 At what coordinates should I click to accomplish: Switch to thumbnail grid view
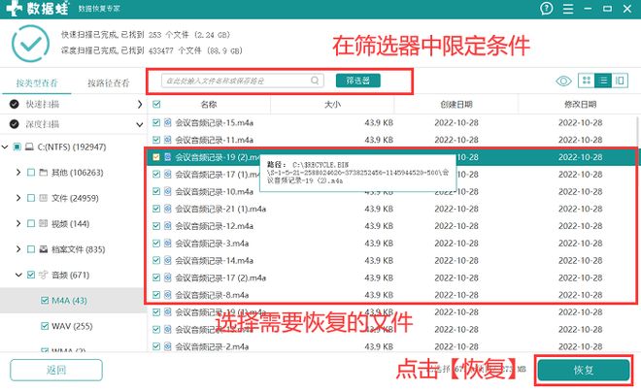[587, 81]
